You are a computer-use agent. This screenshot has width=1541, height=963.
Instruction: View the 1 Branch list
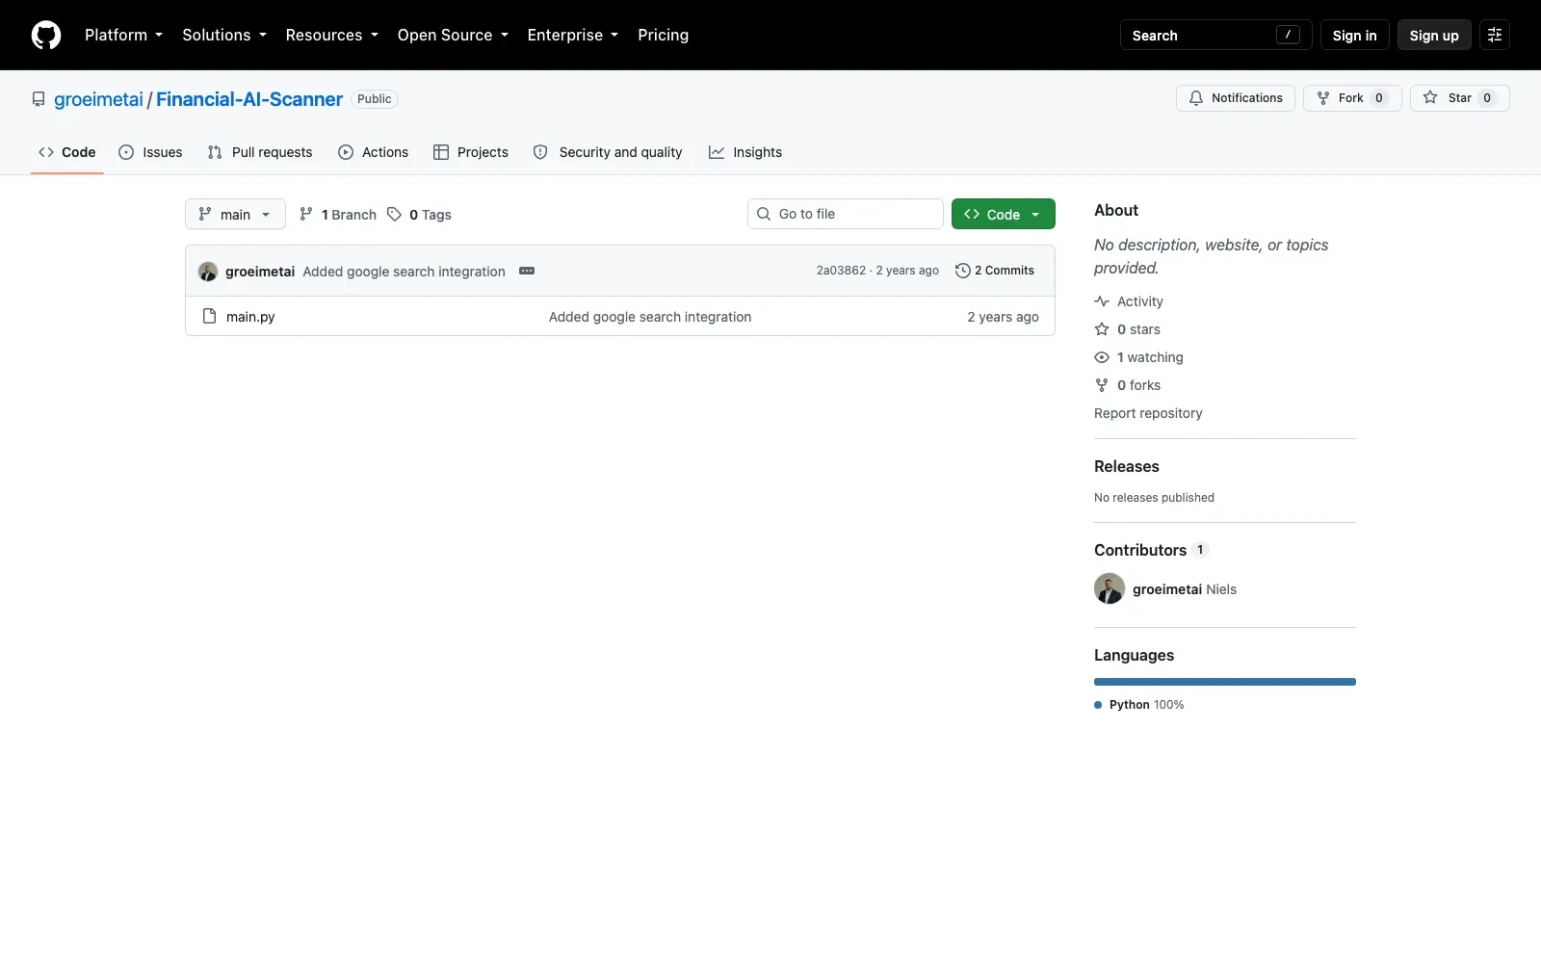[x=338, y=214]
